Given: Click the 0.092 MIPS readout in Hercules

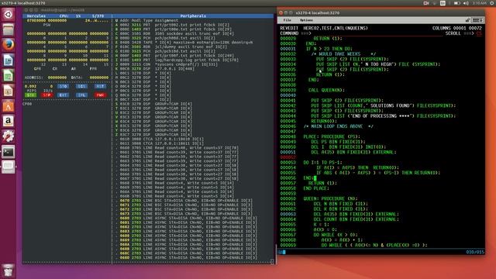Looking at the screenshot, I should point(30,86).
